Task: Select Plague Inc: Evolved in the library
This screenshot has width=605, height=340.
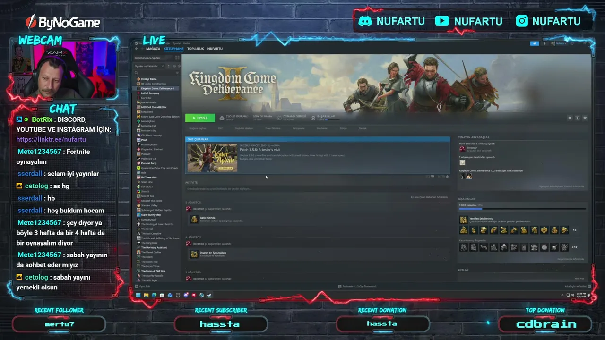Action: click(152, 149)
